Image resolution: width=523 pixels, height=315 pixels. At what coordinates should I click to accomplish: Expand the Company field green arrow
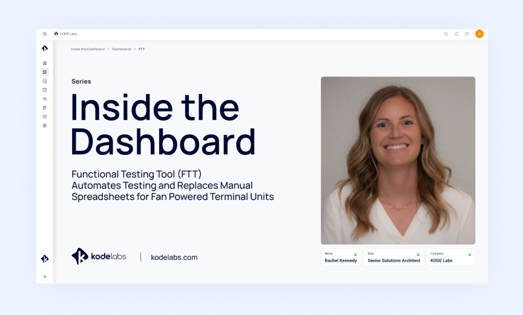click(x=470, y=254)
